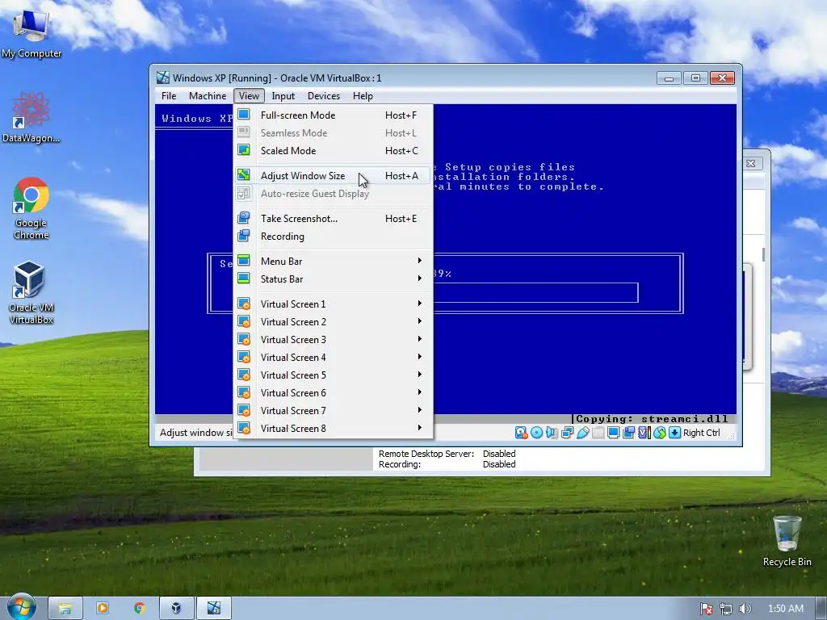Click the volume speaker tray icon
The width and height of the screenshot is (827, 620).
point(745,609)
